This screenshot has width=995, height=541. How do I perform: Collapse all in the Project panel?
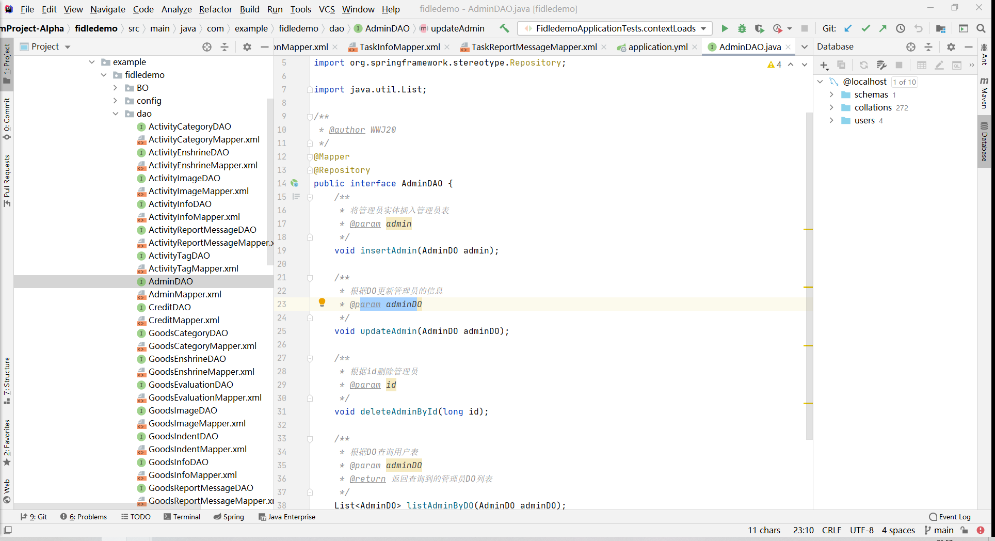coord(224,47)
